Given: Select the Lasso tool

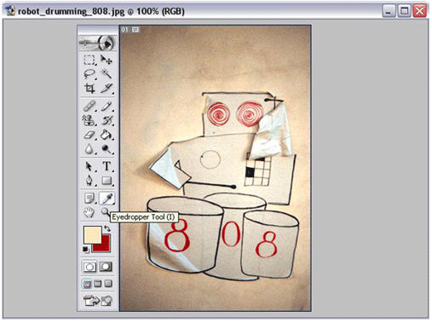Looking at the screenshot, I should tap(89, 74).
